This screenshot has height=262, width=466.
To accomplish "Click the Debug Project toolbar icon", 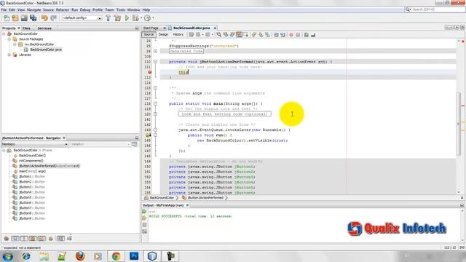I will (135, 18).
